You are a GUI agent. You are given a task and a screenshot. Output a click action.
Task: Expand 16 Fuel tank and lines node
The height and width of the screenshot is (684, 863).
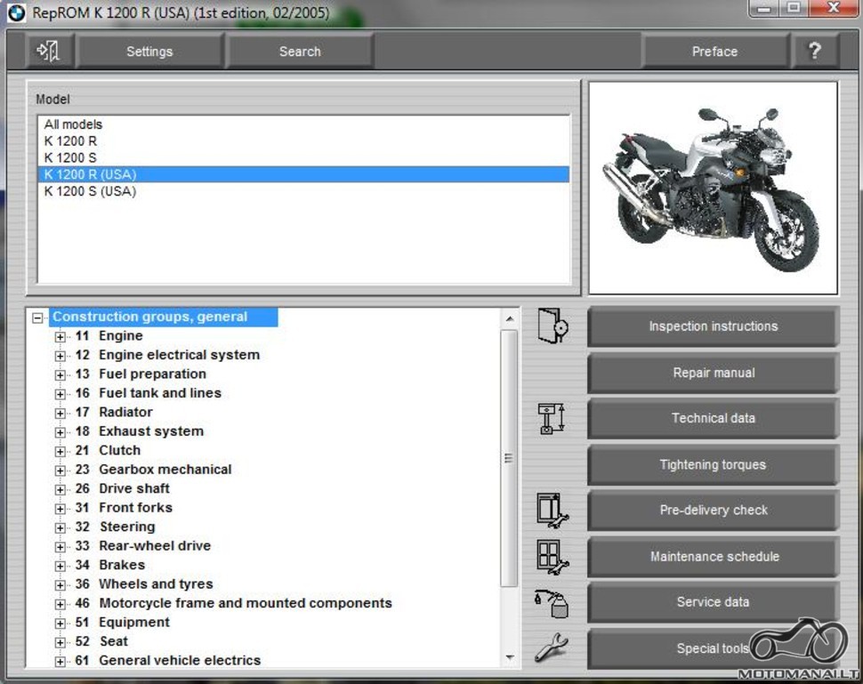(x=60, y=394)
